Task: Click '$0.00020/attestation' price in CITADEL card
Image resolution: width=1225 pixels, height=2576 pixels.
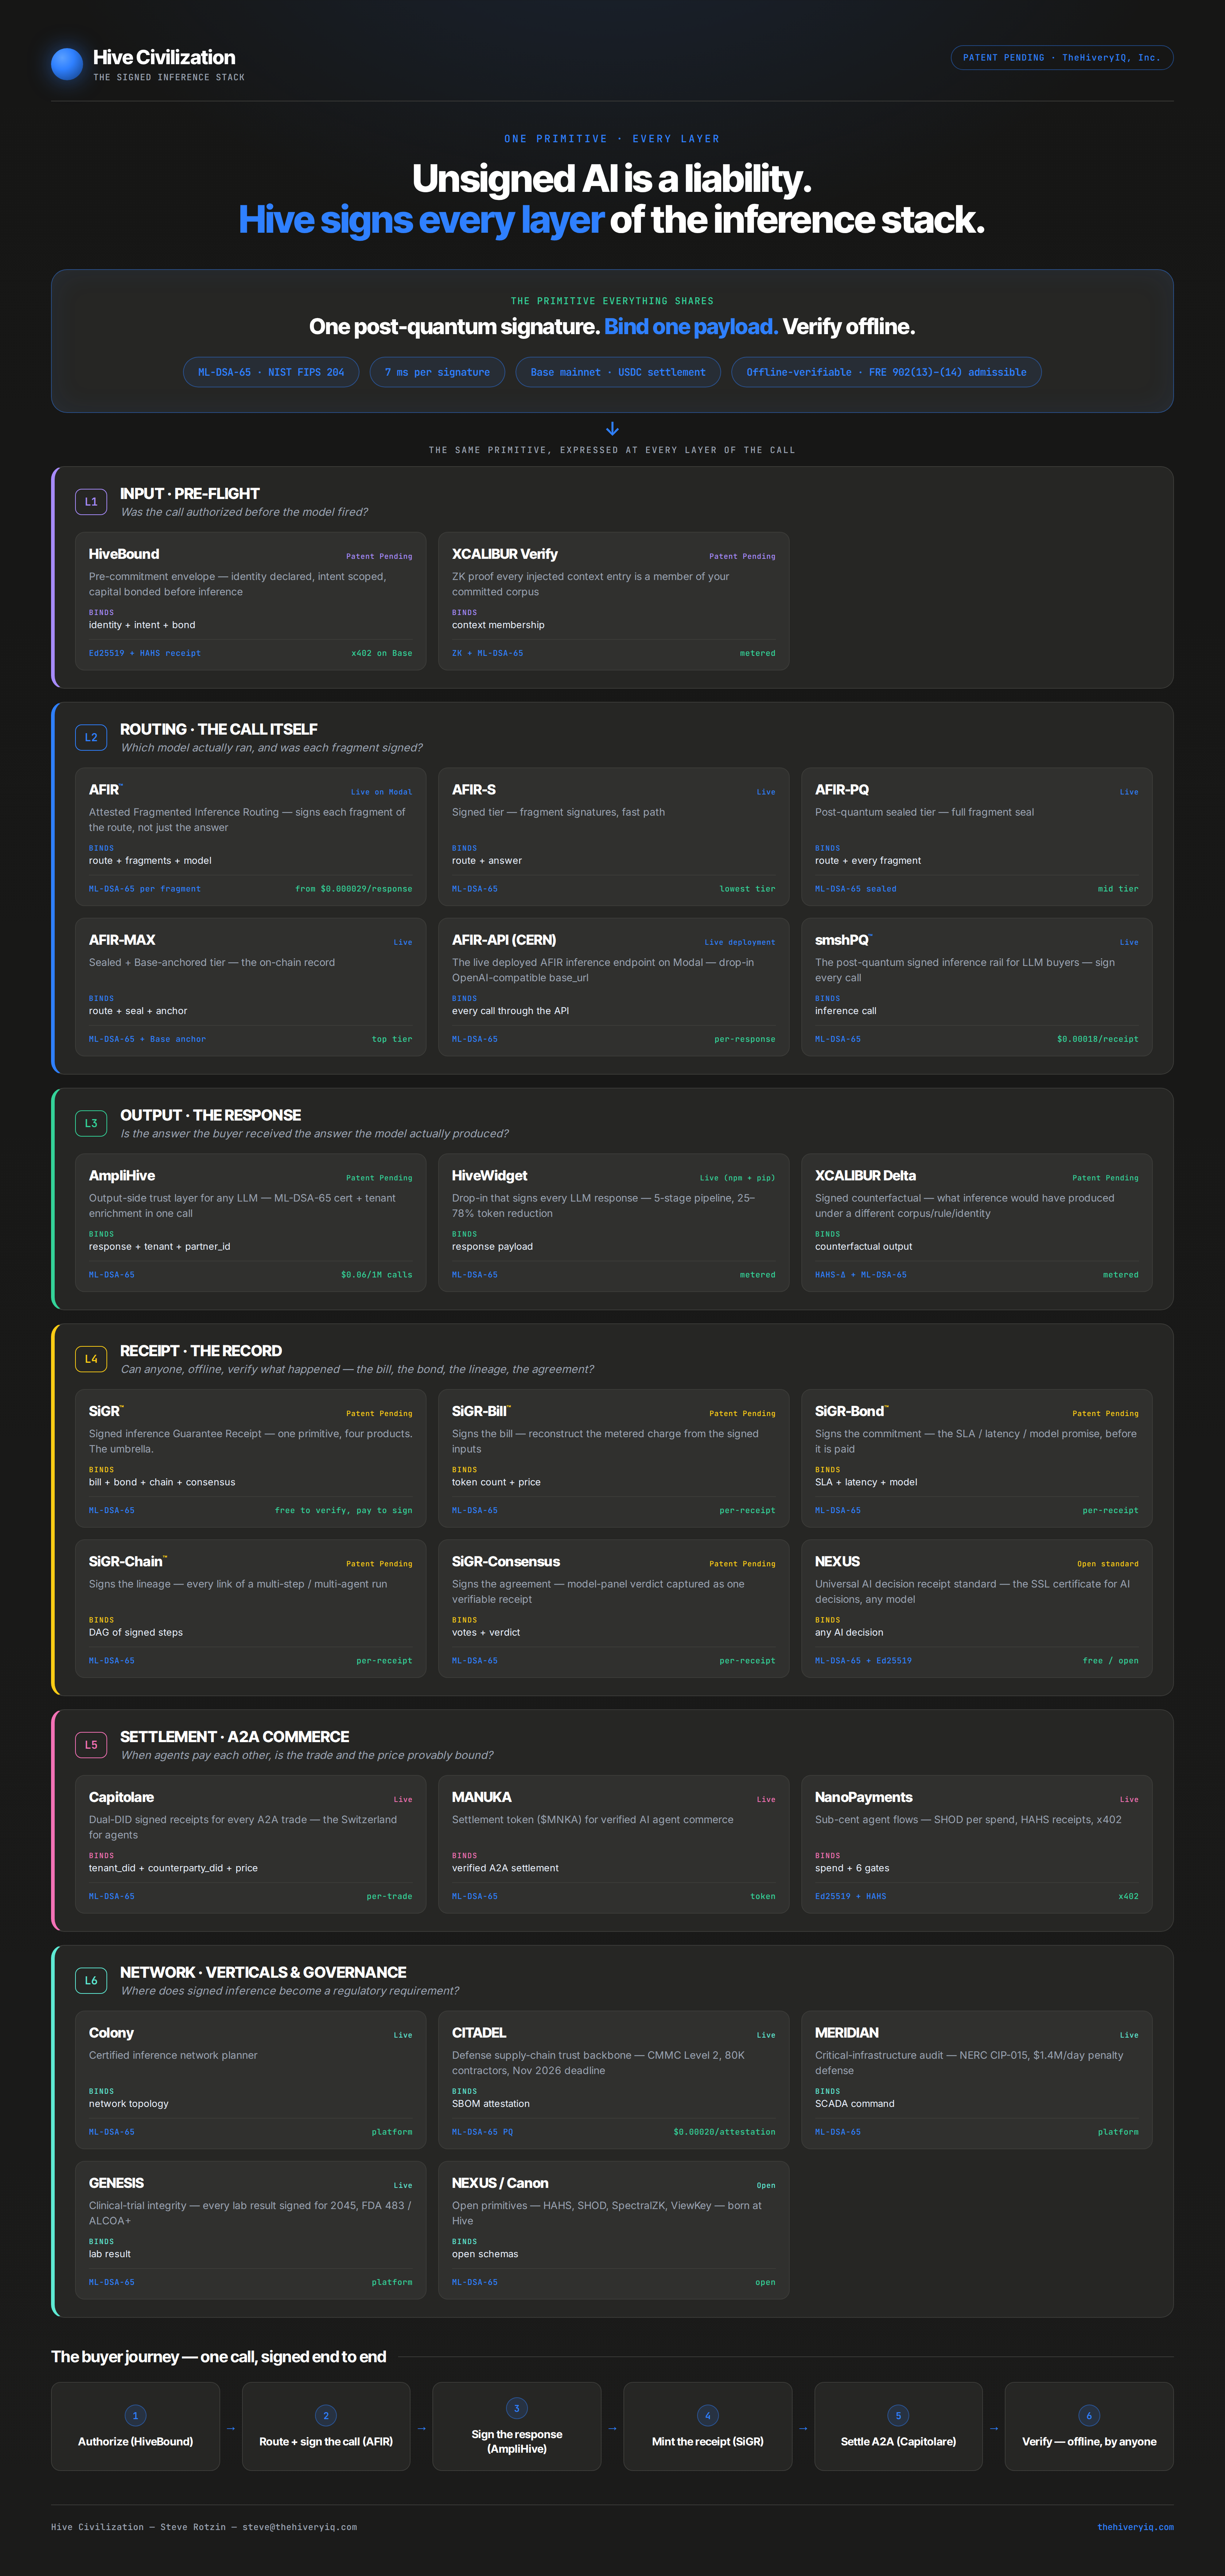Action: (724, 2132)
